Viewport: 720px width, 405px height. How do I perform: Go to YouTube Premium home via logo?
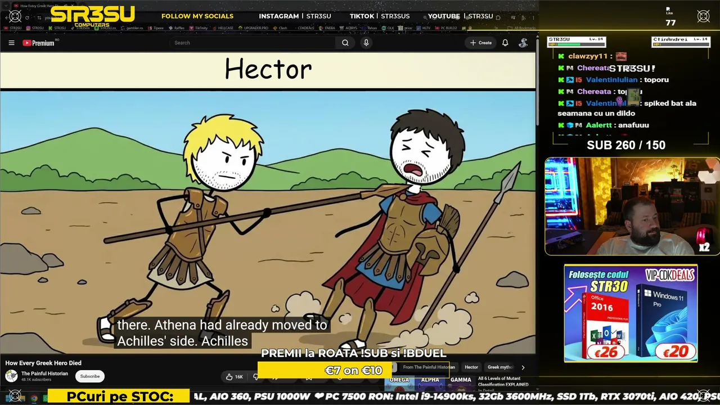click(38, 43)
